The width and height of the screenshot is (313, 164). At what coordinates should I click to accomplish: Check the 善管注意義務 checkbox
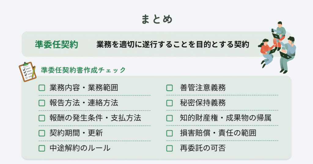coord(169,88)
